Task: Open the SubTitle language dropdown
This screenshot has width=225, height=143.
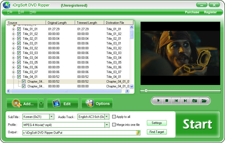Action: (52, 117)
